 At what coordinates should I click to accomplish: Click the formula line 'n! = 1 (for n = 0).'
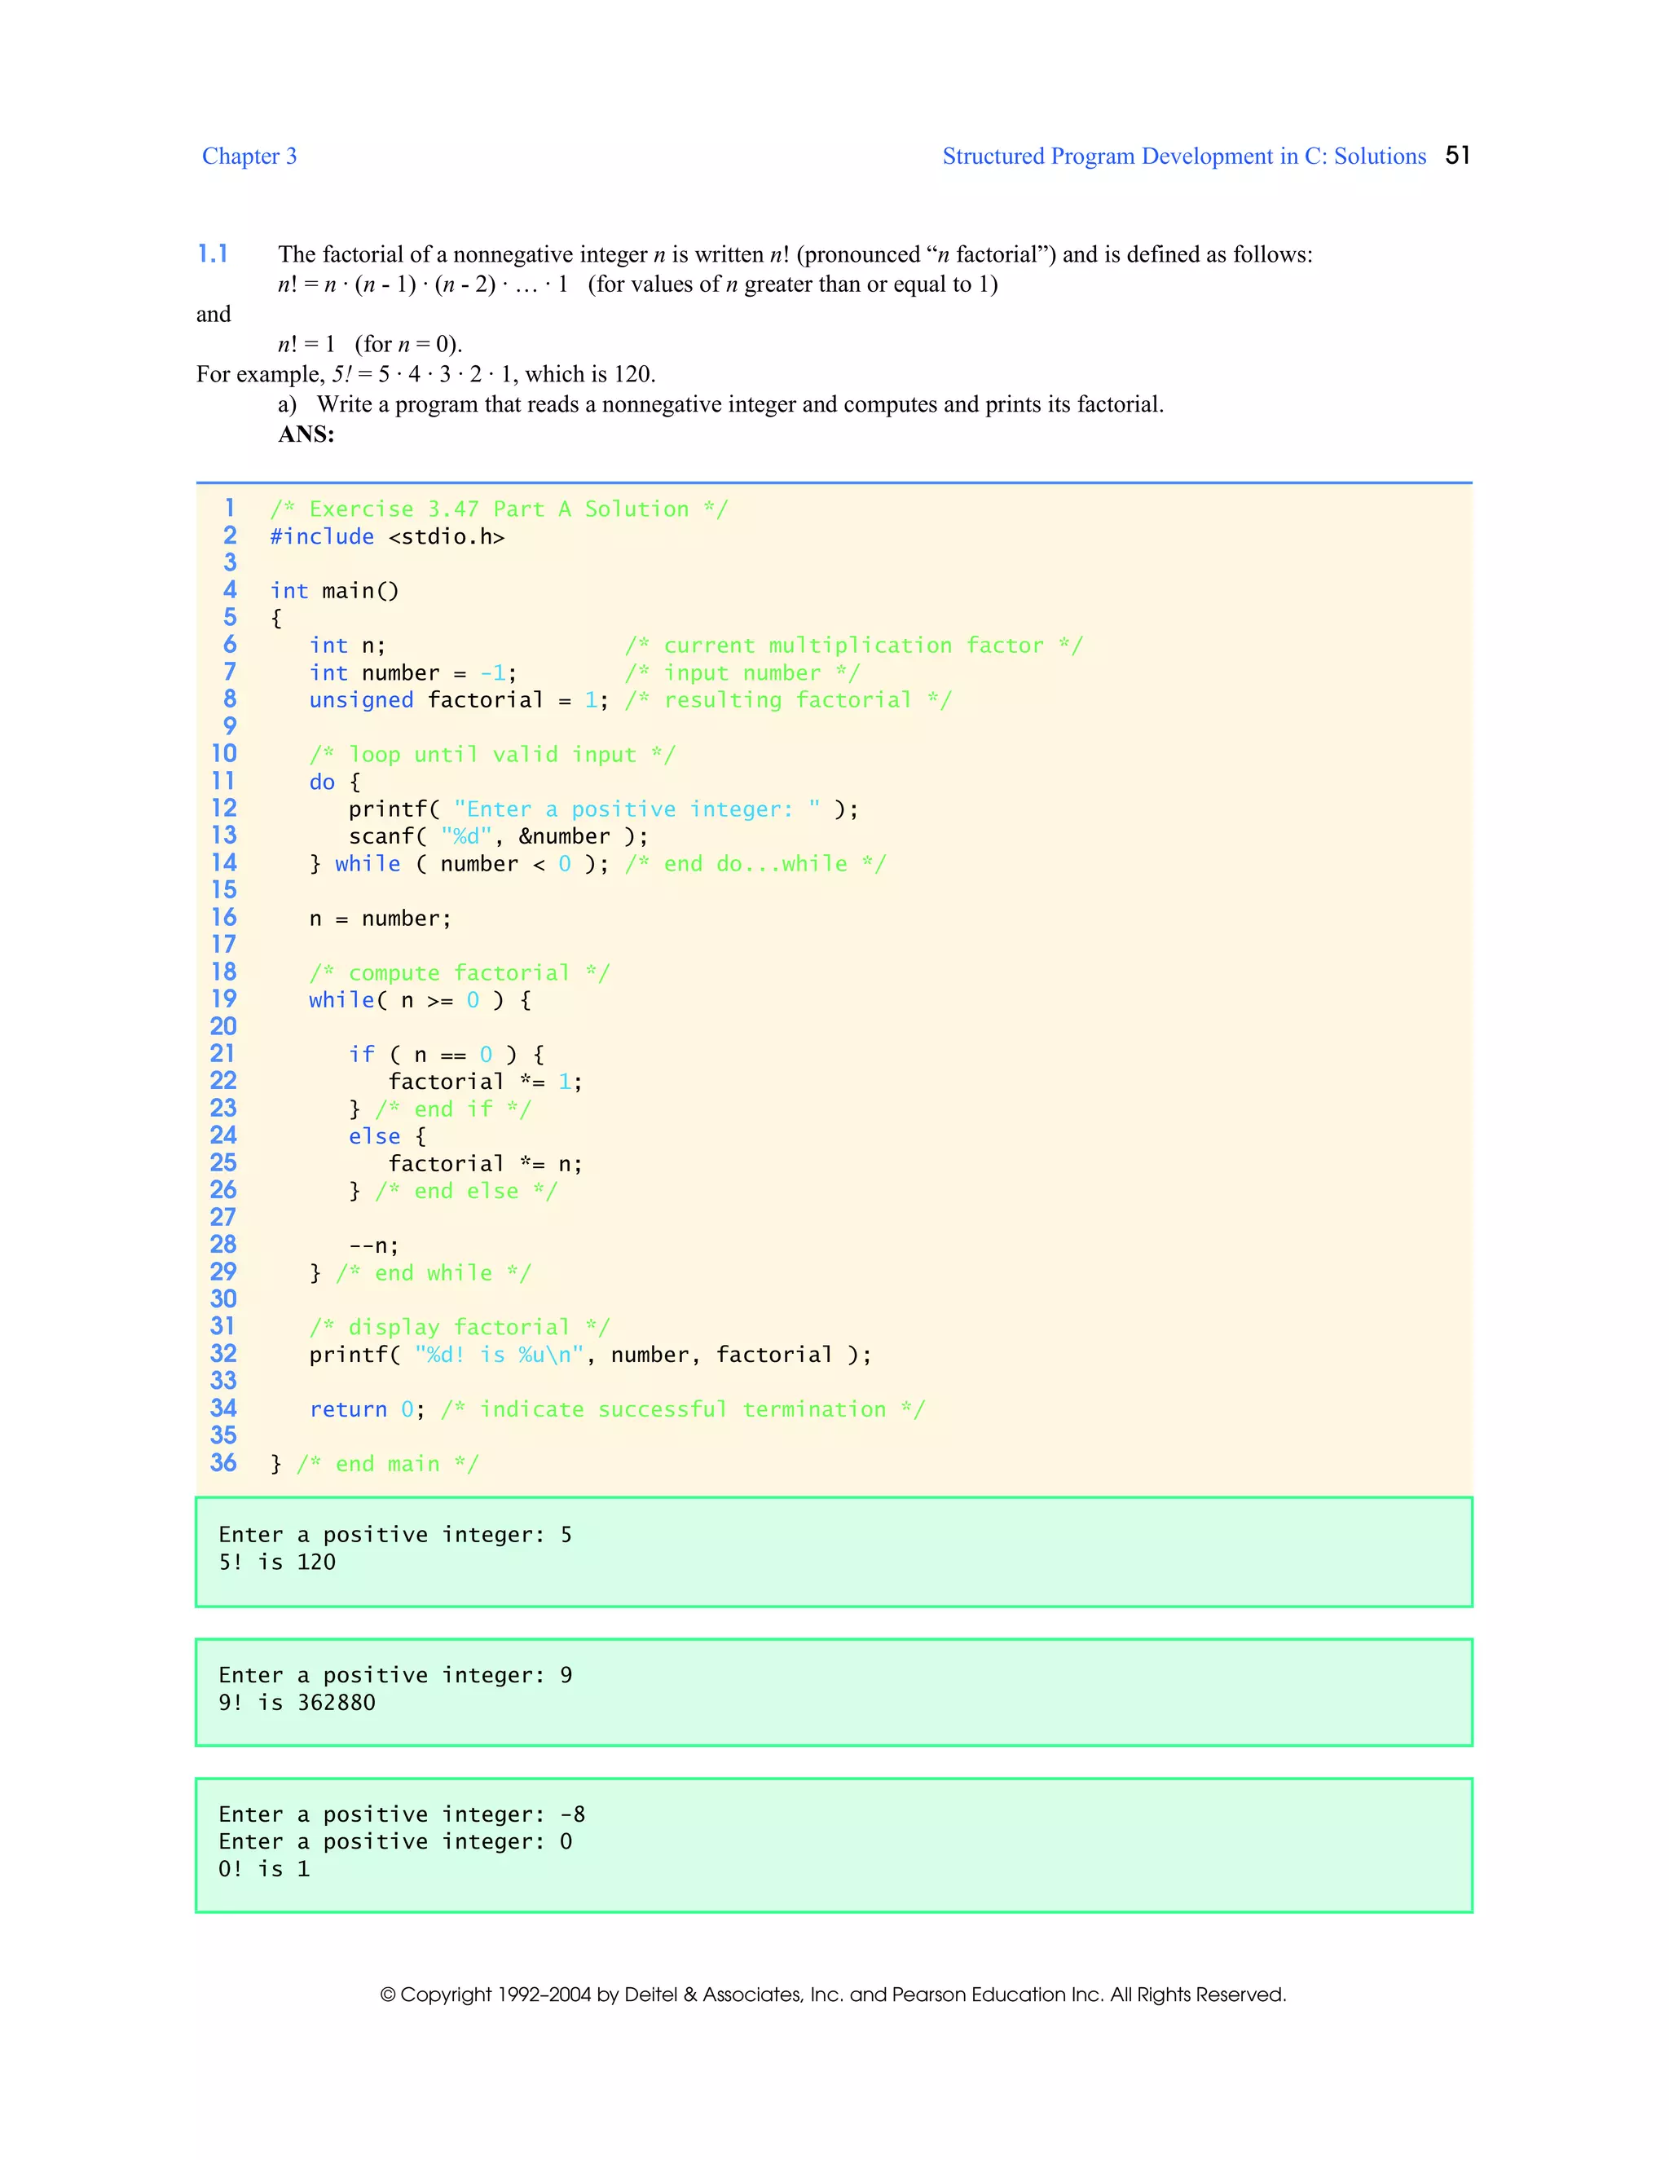click(370, 344)
